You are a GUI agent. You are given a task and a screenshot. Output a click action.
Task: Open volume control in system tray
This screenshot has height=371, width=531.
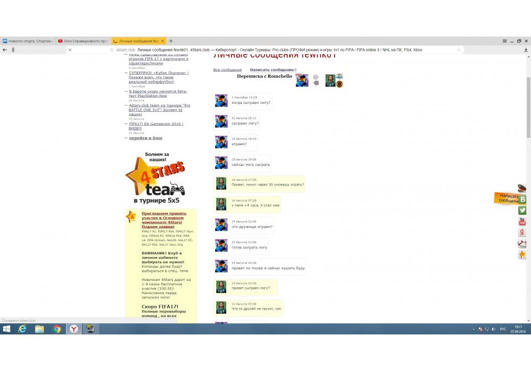pos(494,329)
